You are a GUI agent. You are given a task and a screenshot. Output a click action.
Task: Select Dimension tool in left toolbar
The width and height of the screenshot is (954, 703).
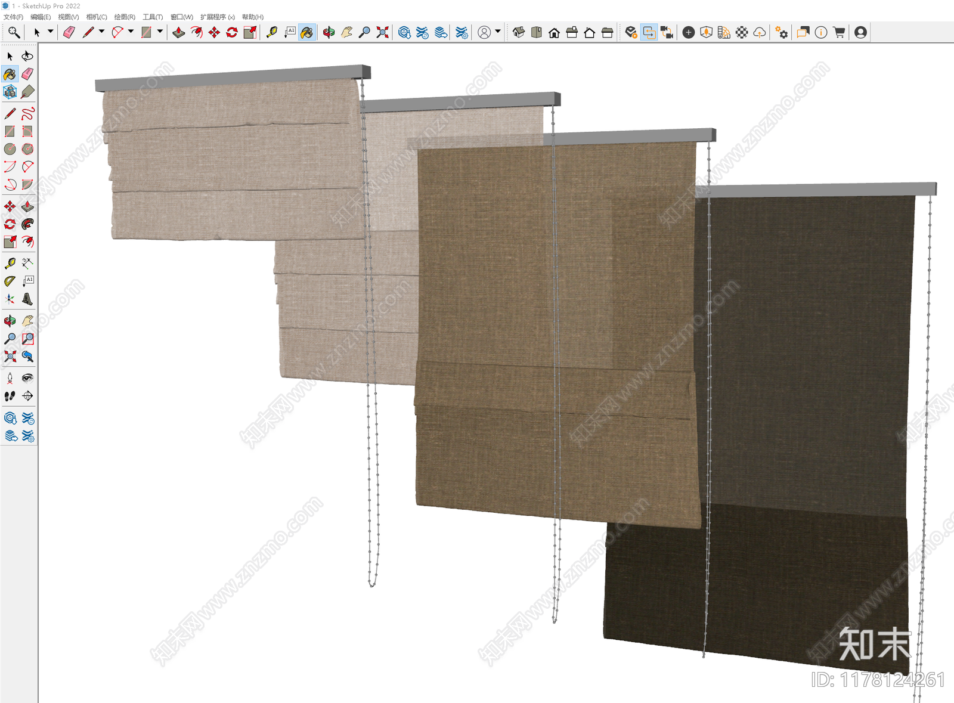(27, 264)
